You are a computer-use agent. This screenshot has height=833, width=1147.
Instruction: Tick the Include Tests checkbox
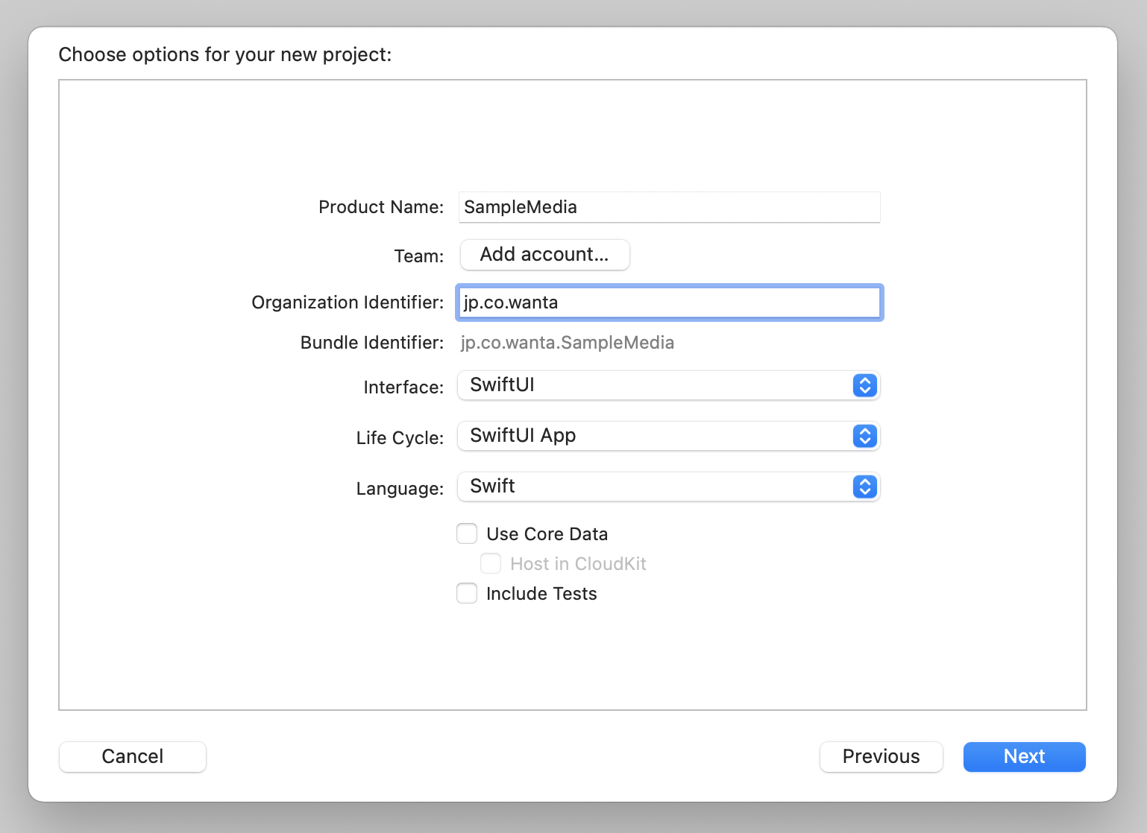point(467,593)
